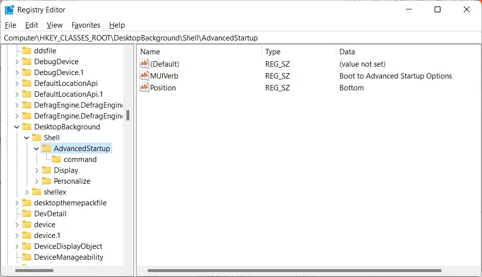
Task: Expand the Personalize key
Action: click(37, 181)
